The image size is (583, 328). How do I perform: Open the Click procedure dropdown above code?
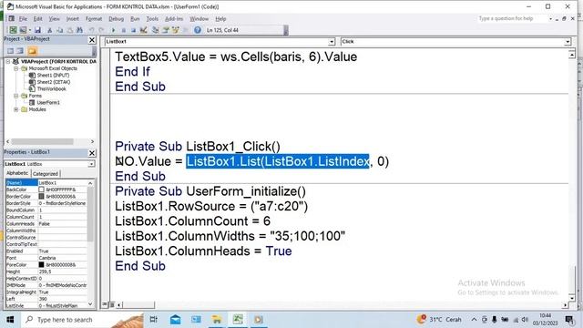(568, 42)
